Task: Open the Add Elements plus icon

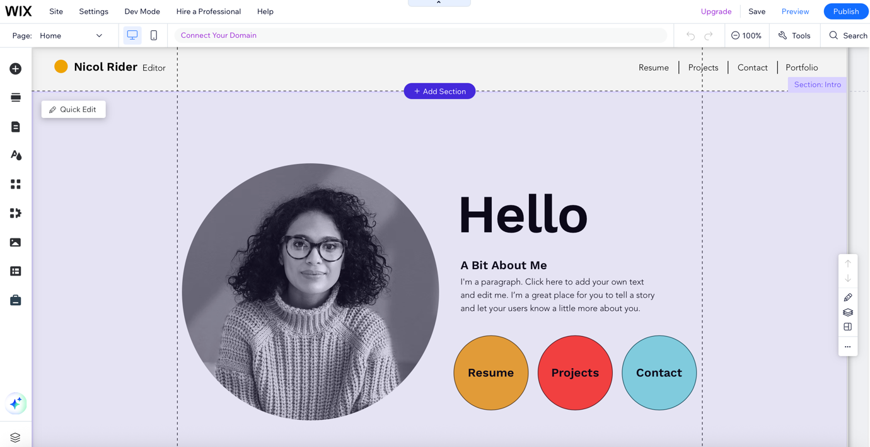Action: coord(16,69)
